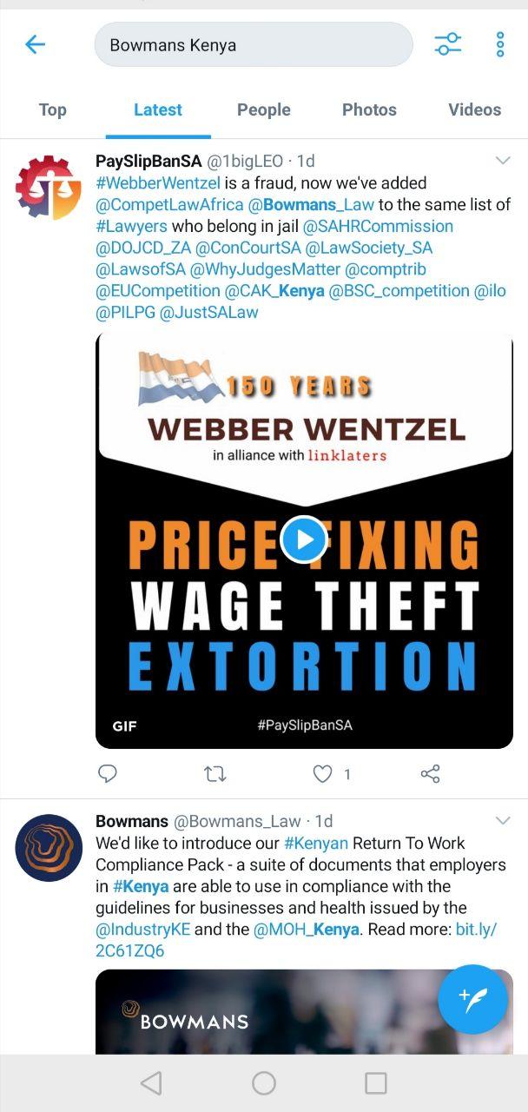
Task: Expand Bowmans tweet options chevron
Action: click(x=503, y=821)
